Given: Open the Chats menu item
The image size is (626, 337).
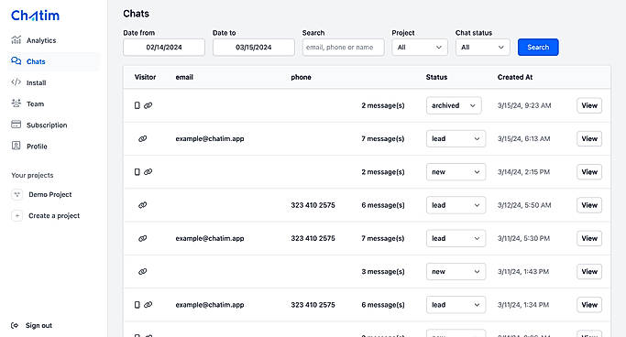Looking at the screenshot, I should pyautogui.click(x=53, y=61).
